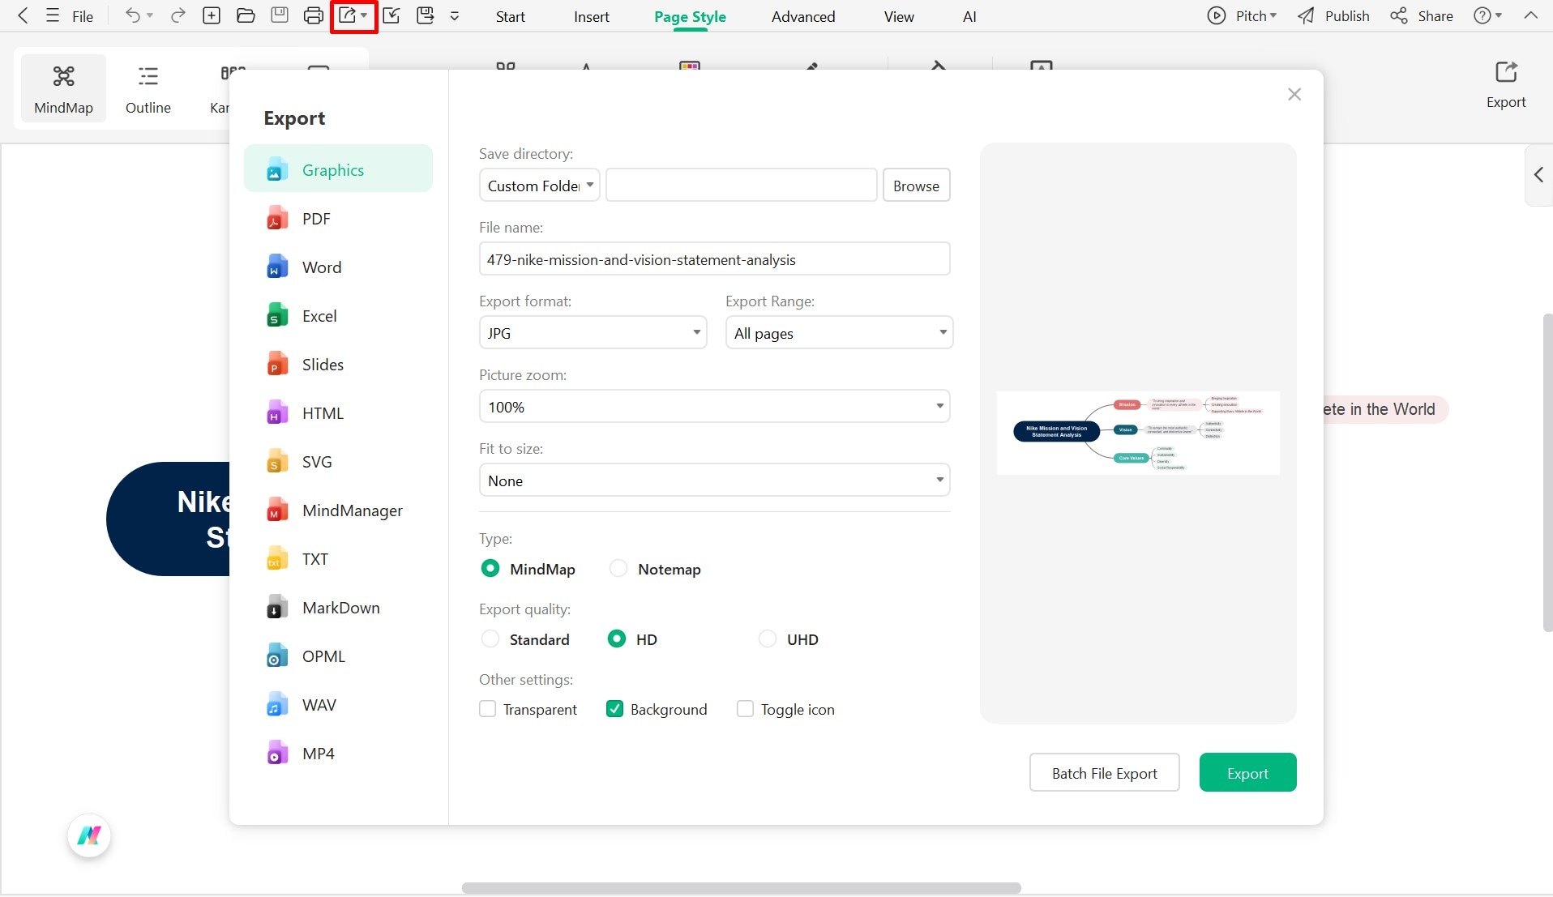Select Graphics export category
The image size is (1553, 897).
coord(338,169)
